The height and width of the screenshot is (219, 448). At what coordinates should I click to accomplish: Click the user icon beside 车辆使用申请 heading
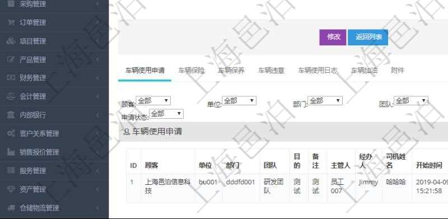127,132
